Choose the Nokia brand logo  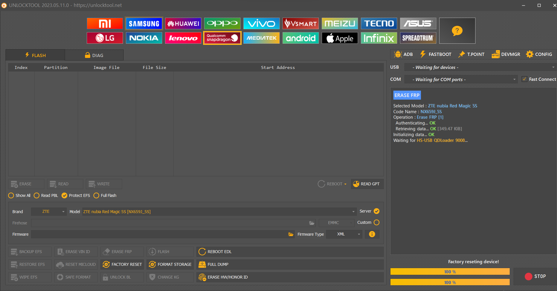(144, 38)
